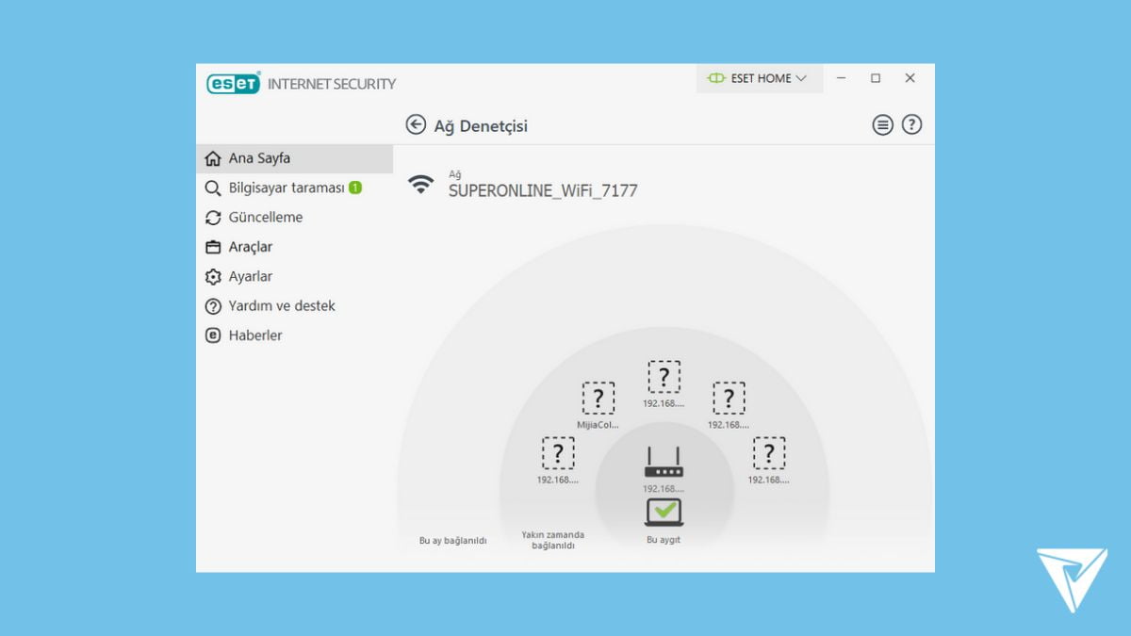Click the back arrow beside Ağ Denetçisi
The height and width of the screenshot is (636, 1131).
[416, 125]
